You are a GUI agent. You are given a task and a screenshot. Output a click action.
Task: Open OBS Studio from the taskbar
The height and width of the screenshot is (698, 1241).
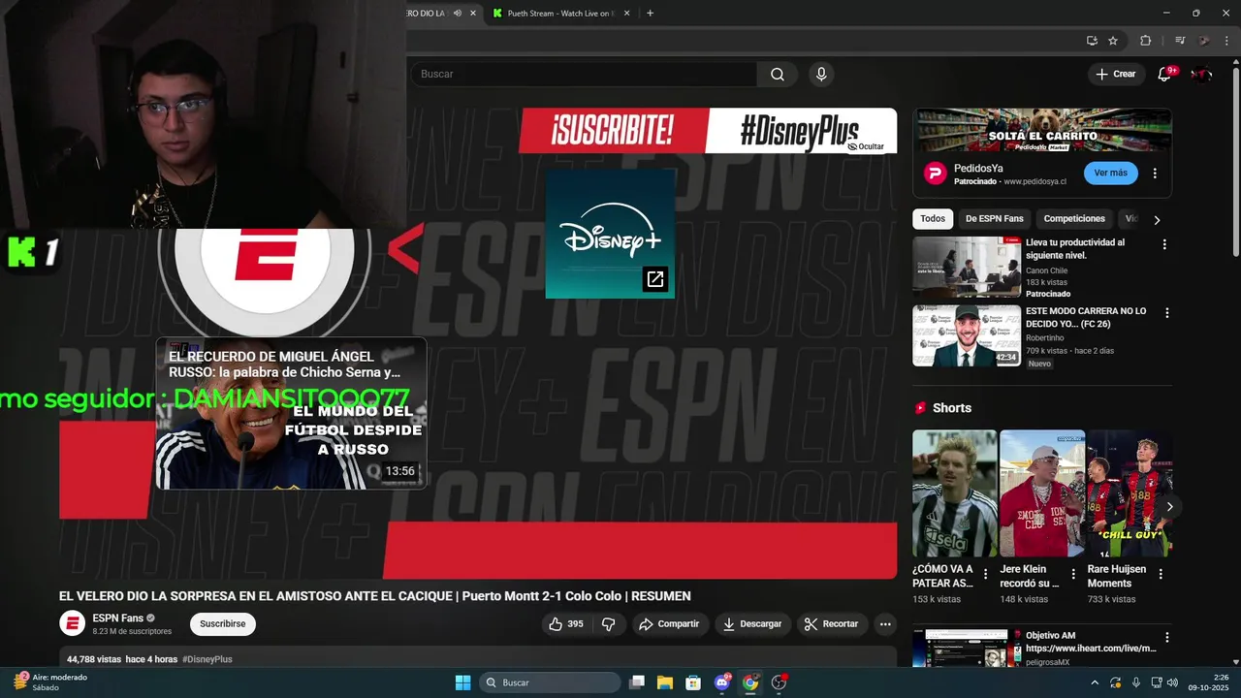779,682
